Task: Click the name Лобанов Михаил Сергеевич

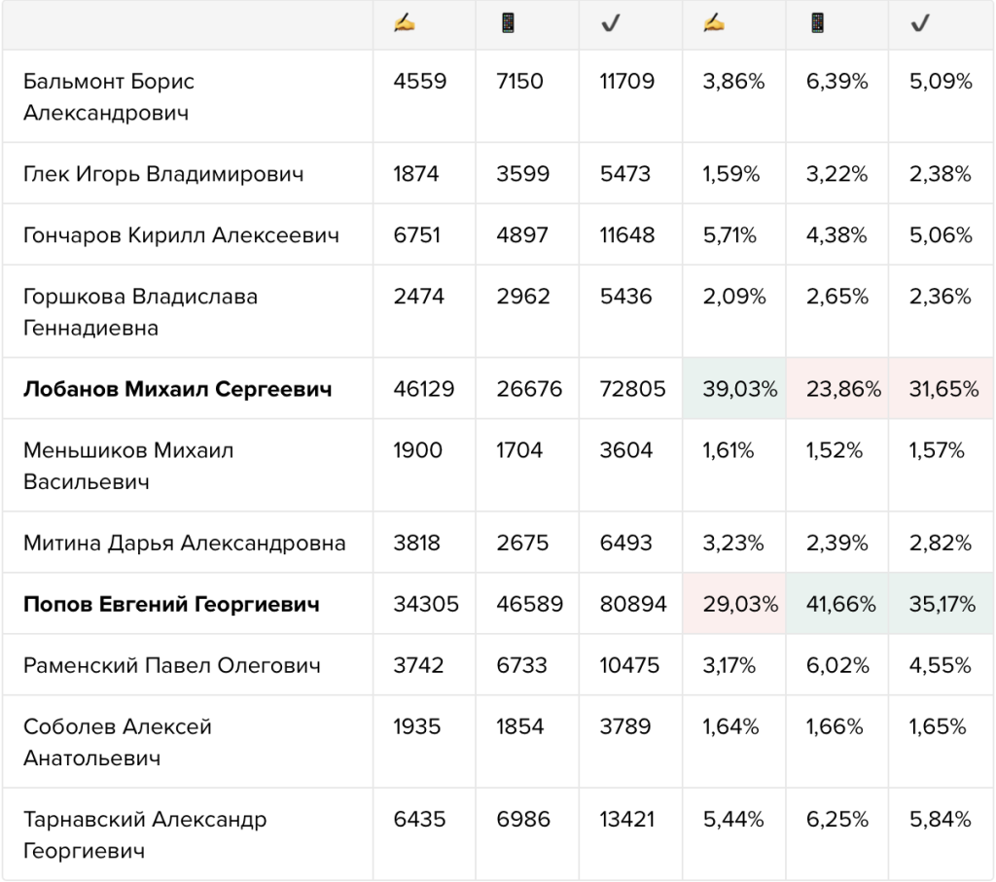Action: point(178,389)
